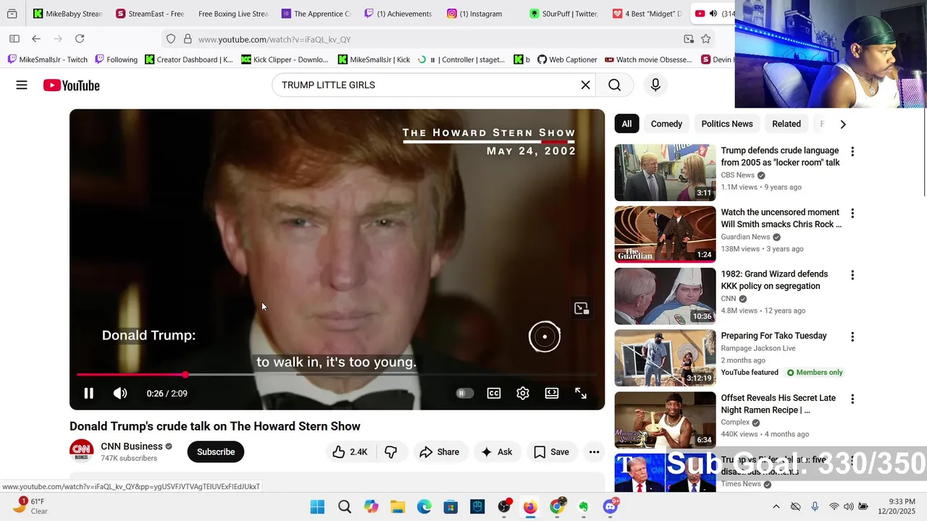Open Trump defends crude language video thumbnail
The height and width of the screenshot is (521, 927).
(665, 172)
